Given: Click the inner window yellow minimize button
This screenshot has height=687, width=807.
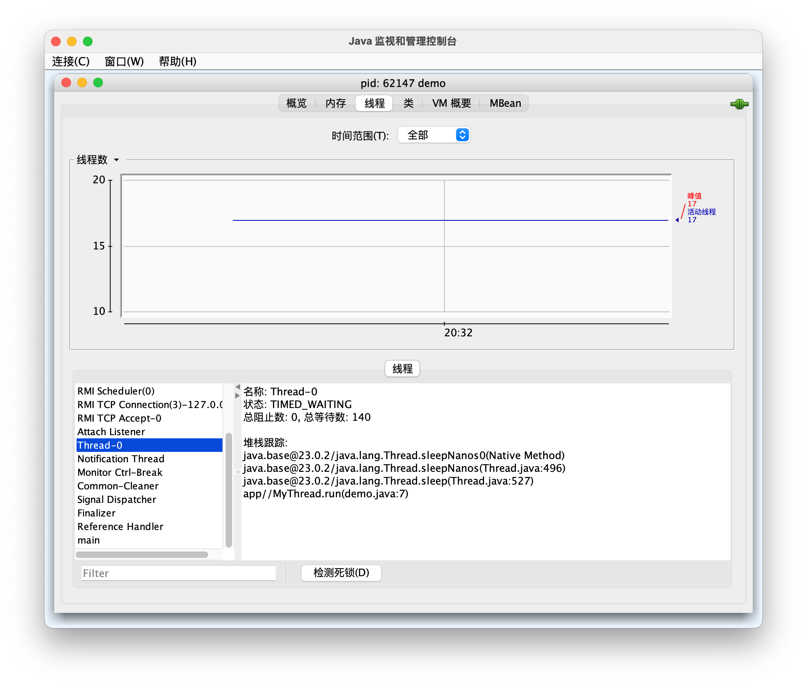Looking at the screenshot, I should (82, 82).
